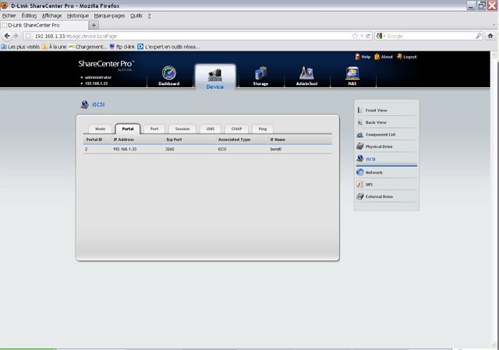The width and height of the screenshot is (499, 350).
Task: Sort by Tcp Port column header
Action: (x=174, y=140)
